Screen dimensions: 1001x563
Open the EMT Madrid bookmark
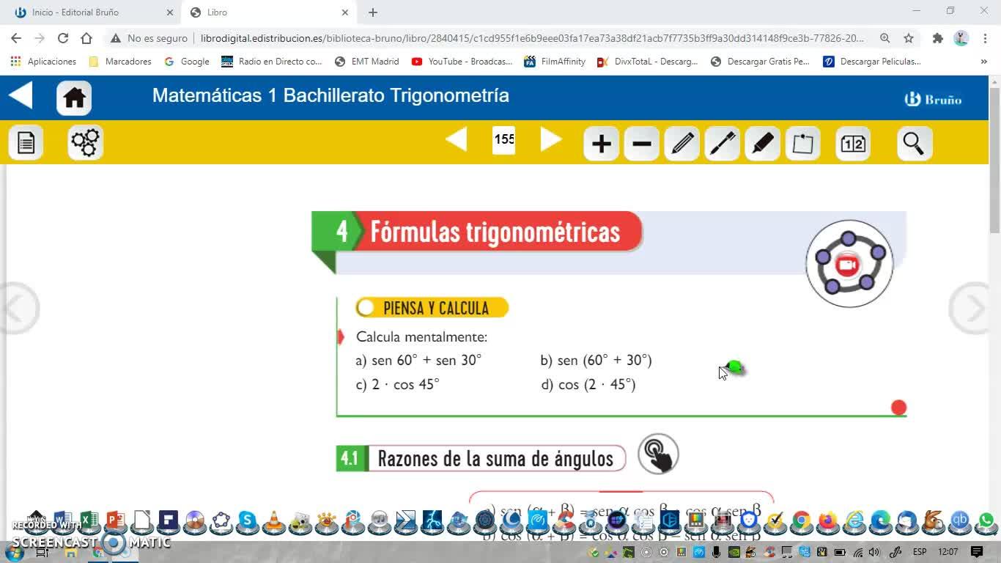click(x=366, y=62)
